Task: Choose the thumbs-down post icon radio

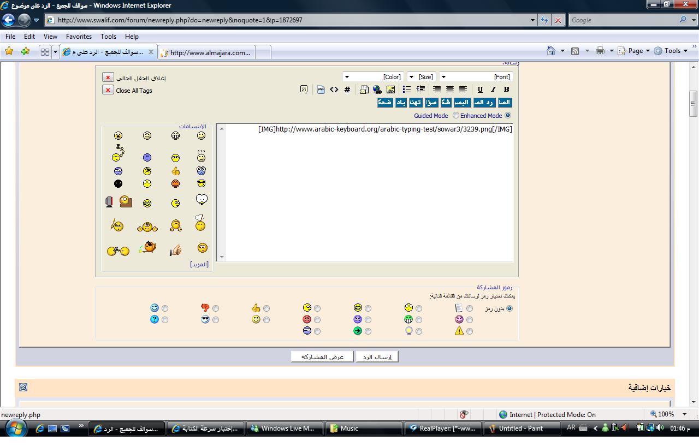Action: coord(216,308)
